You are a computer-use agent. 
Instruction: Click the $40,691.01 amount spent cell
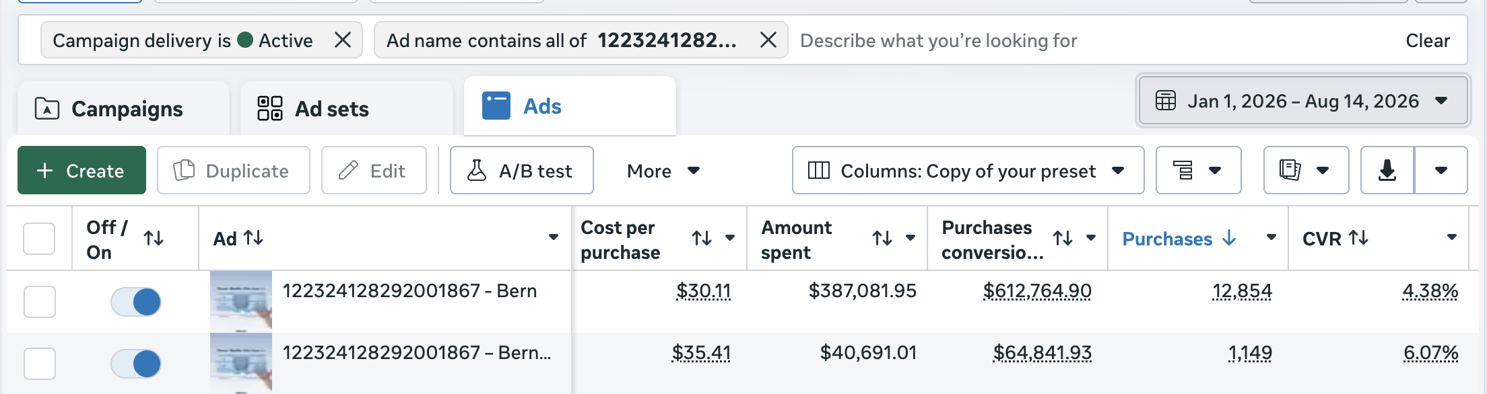click(868, 352)
